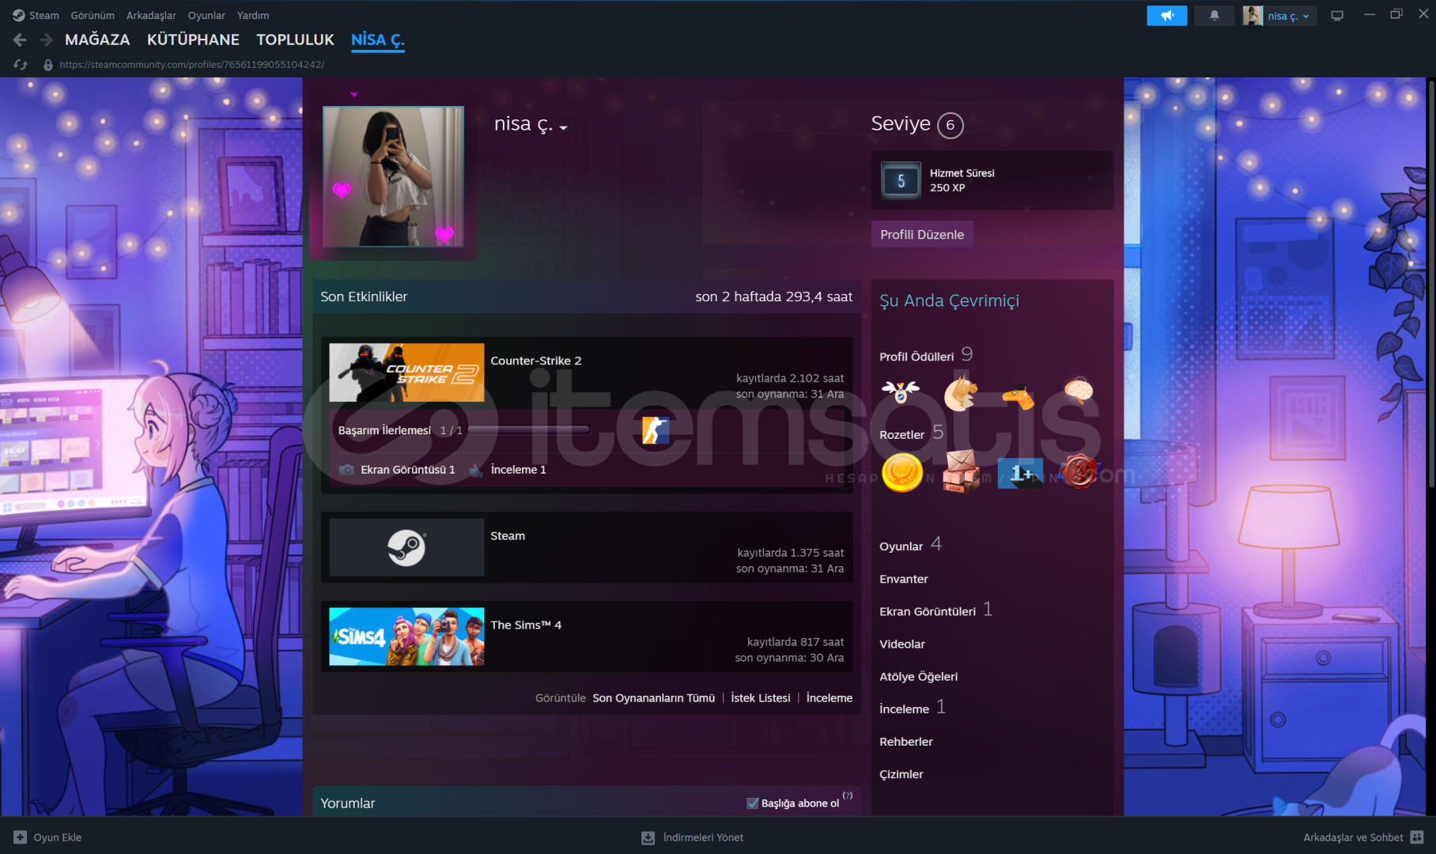This screenshot has width=1436, height=854.
Task: Open the announcements megaphone button
Action: click(1166, 15)
